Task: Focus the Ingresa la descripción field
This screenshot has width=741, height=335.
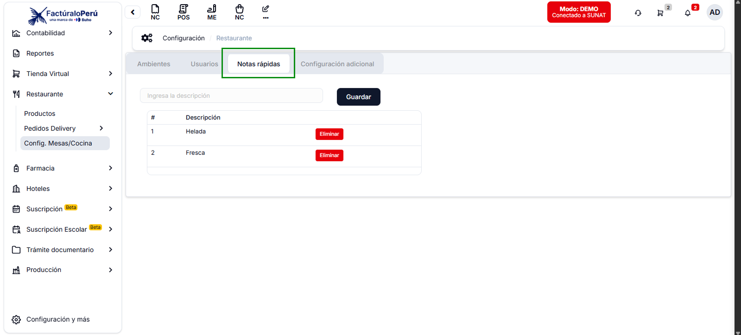Action: click(x=231, y=96)
